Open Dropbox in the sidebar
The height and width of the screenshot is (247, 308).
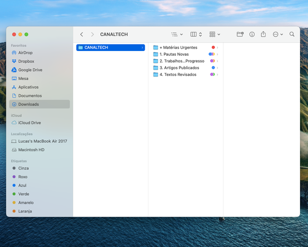tap(40, 61)
